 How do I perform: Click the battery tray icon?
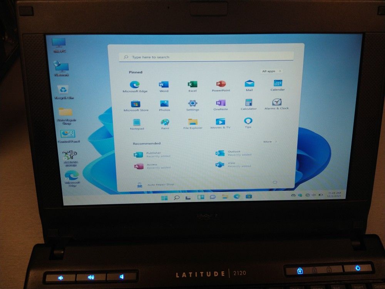point(320,195)
